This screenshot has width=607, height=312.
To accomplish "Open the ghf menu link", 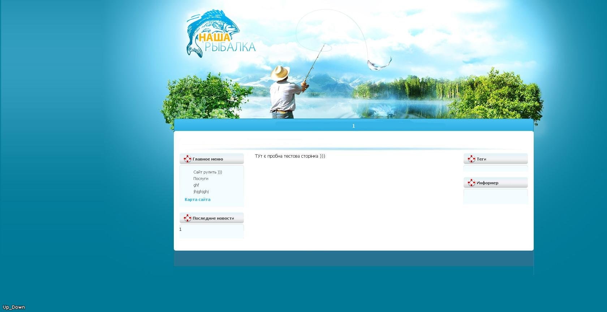I will coord(196,185).
